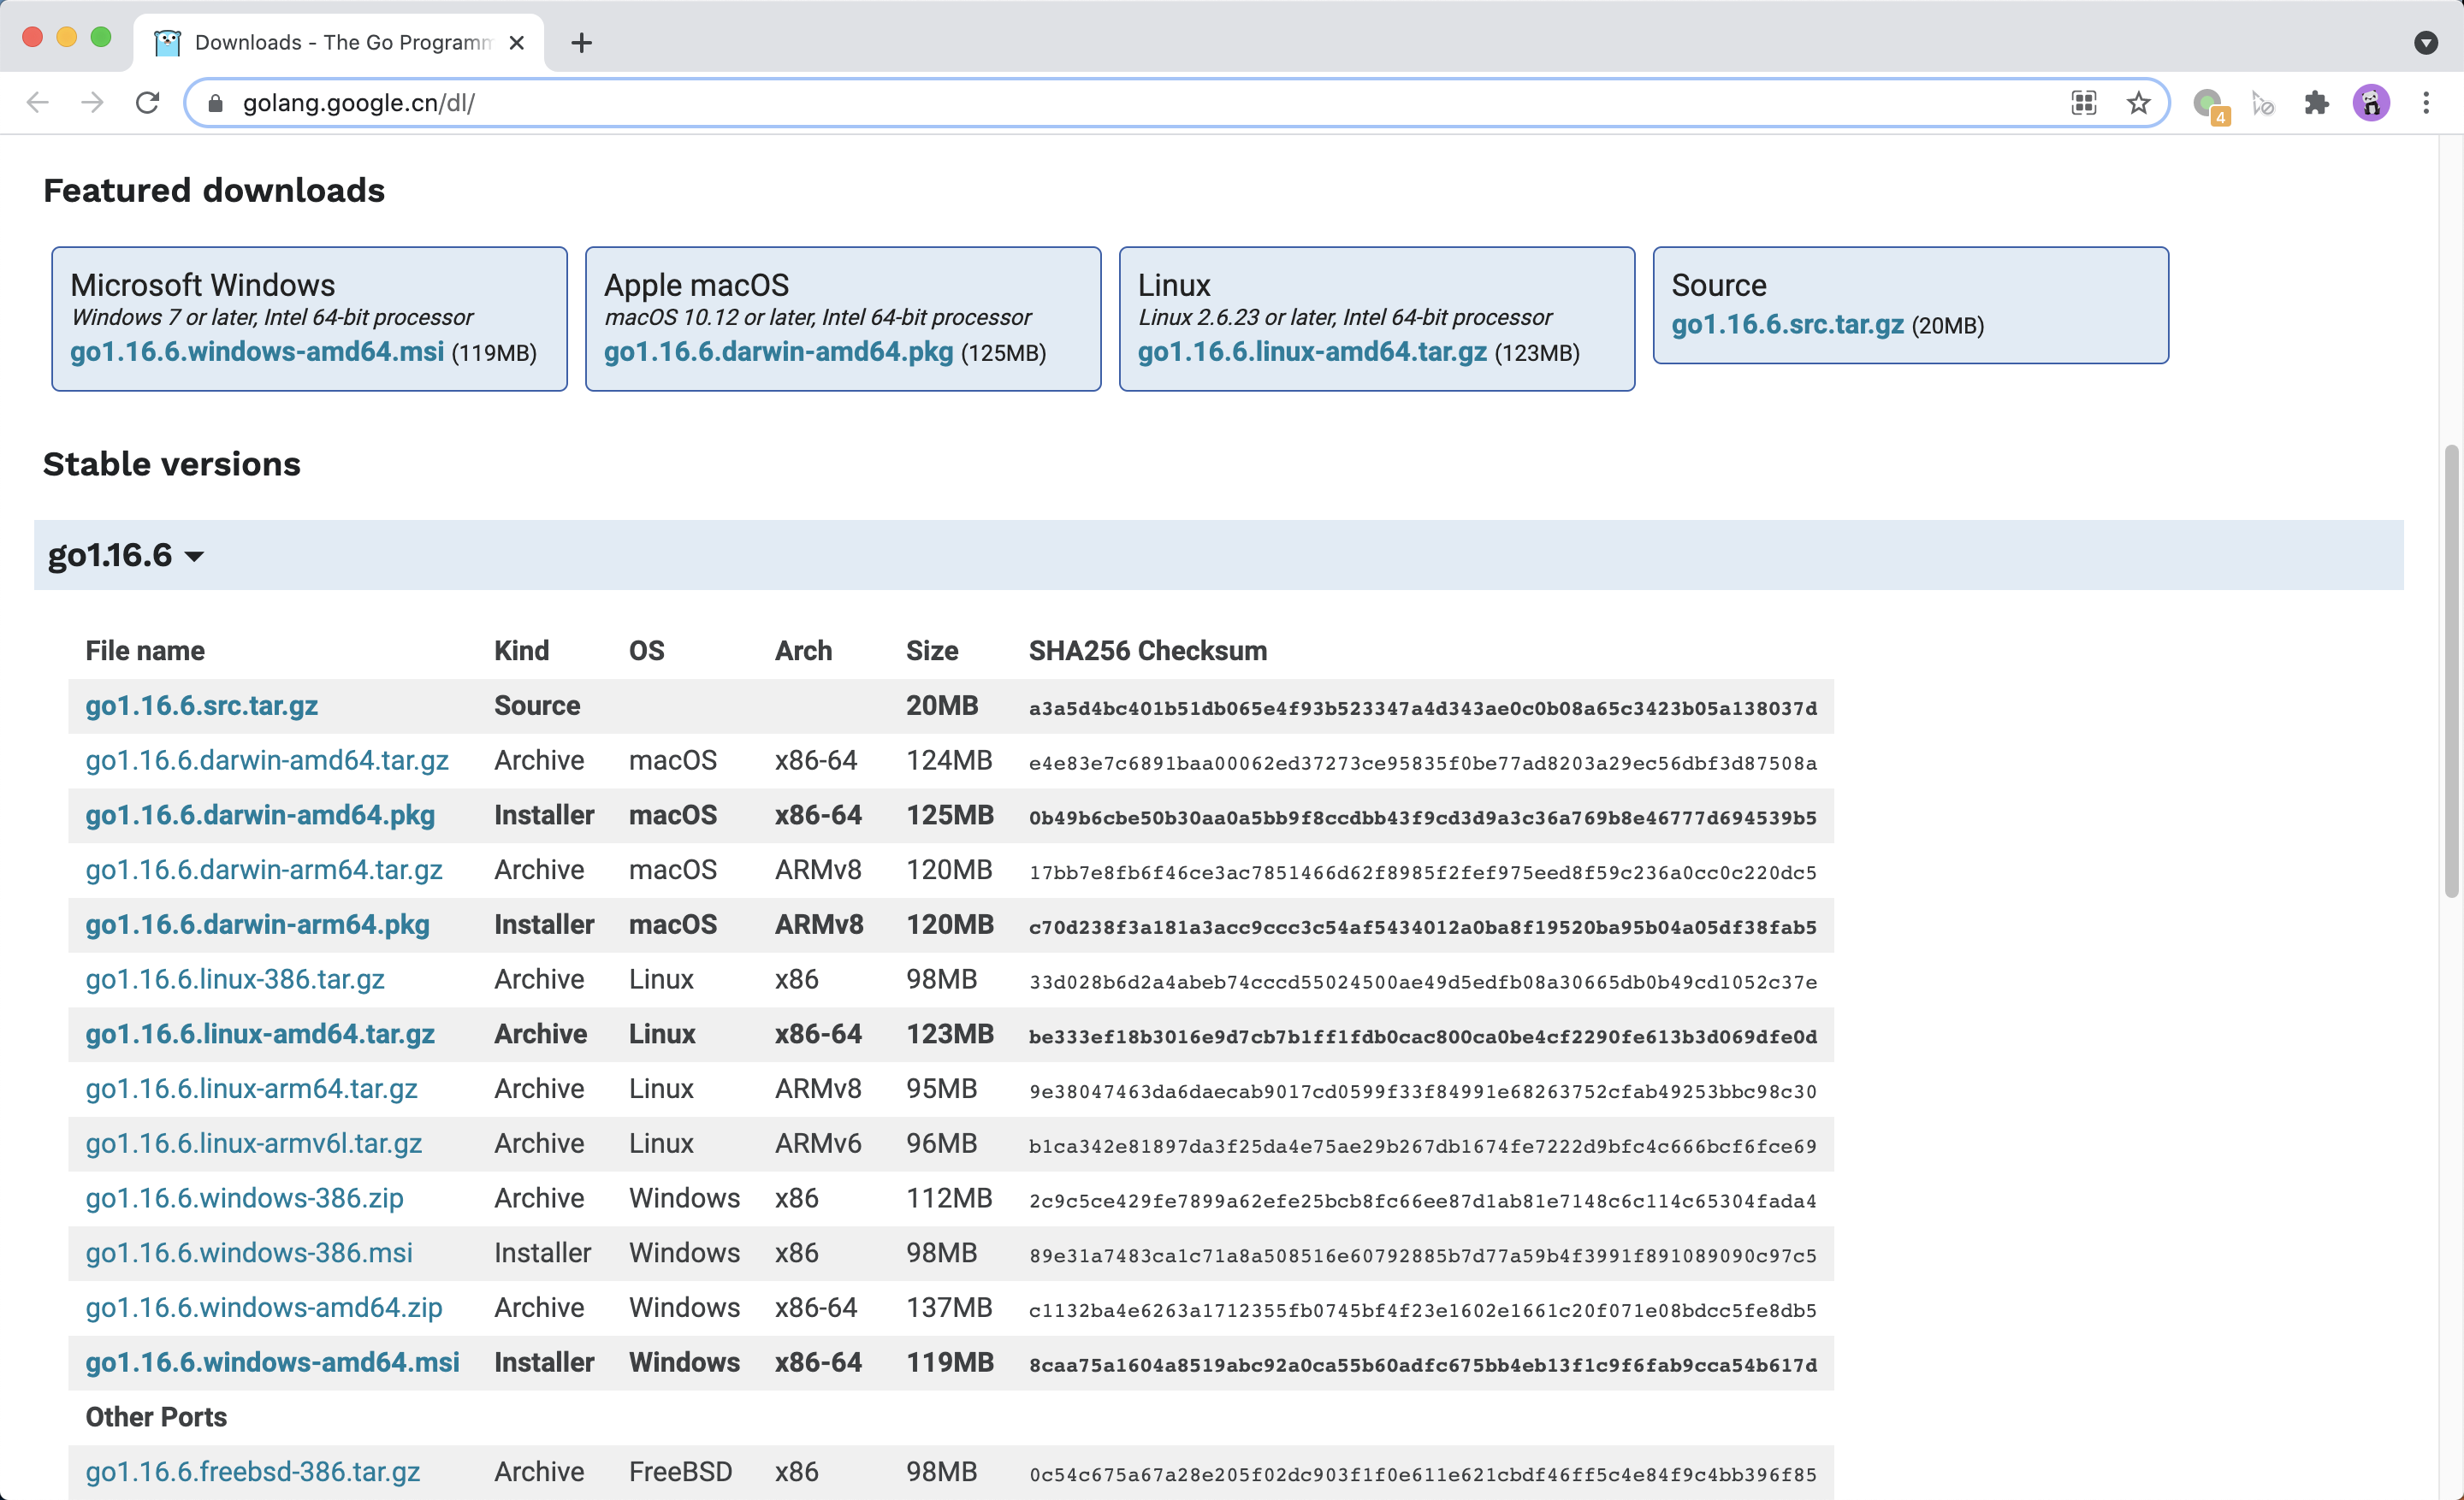Click the Featured downloads heading
This screenshot has width=2464, height=1500.
(214, 190)
